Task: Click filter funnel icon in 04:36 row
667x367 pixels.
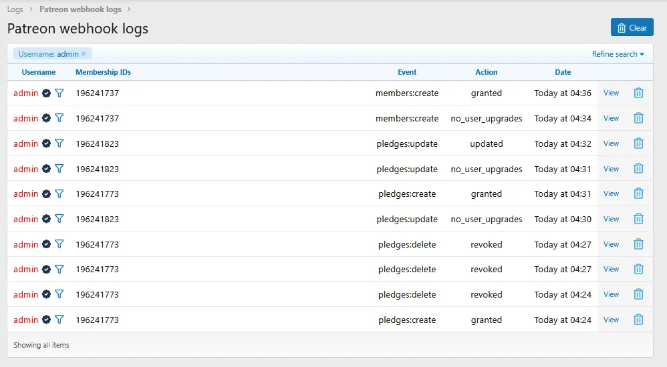Action: pos(59,93)
